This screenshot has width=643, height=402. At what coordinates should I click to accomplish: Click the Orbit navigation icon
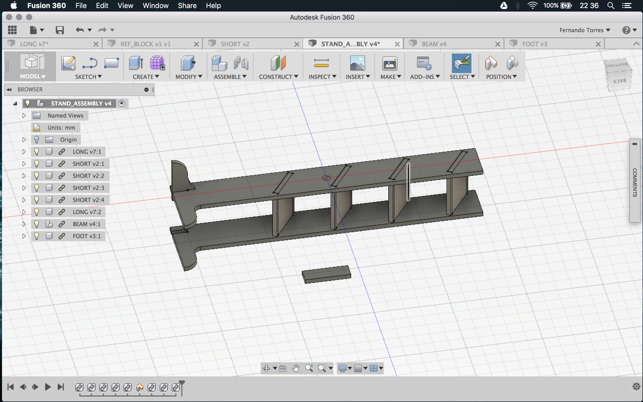(x=266, y=368)
